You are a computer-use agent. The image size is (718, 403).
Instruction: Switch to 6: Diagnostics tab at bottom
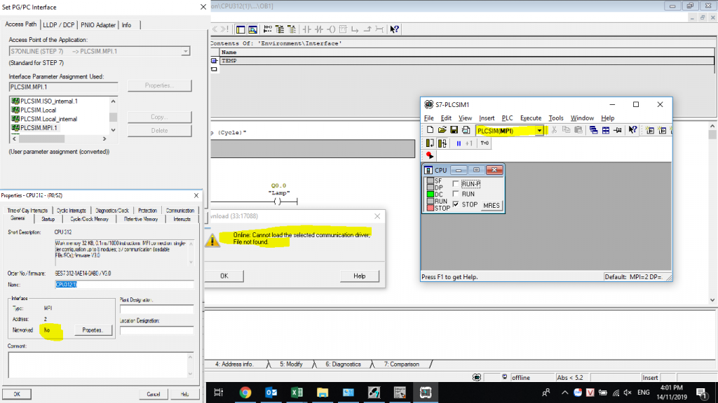coord(343,364)
